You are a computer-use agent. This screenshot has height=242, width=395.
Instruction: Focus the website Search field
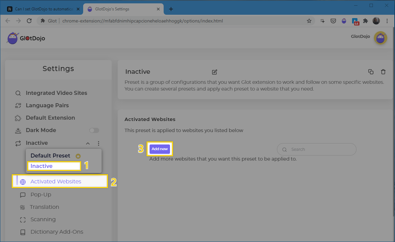pyautogui.click(x=317, y=149)
